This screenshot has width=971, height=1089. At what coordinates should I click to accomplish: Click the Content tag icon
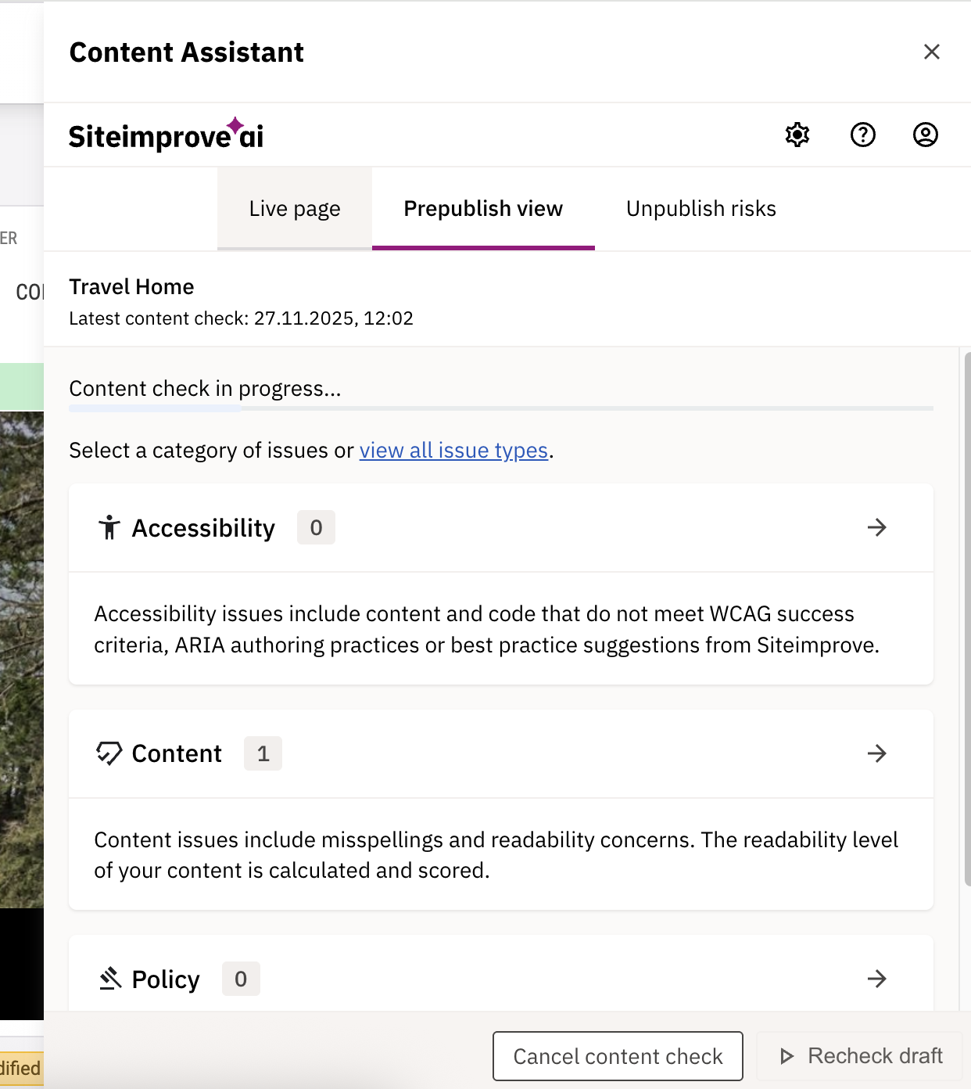click(x=109, y=753)
